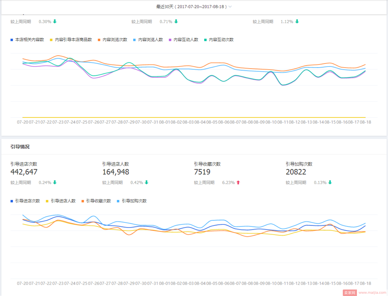This screenshot has height=296, width=388.
Task: Click the 引导情况 section heading
Action: (x=20, y=147)
